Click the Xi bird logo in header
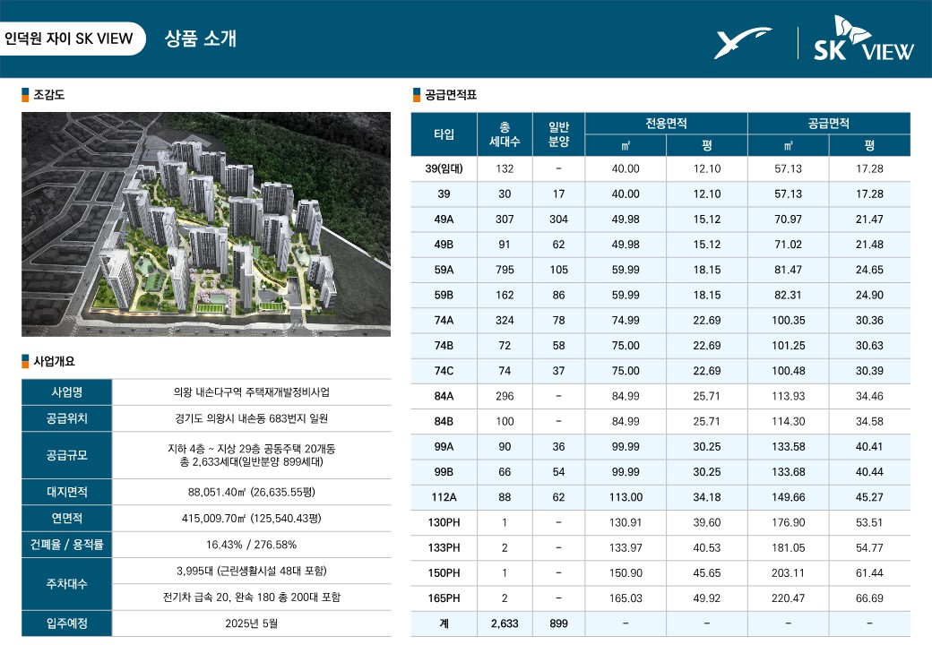This screenshot has width=932, height=645. tap(742, 43)
